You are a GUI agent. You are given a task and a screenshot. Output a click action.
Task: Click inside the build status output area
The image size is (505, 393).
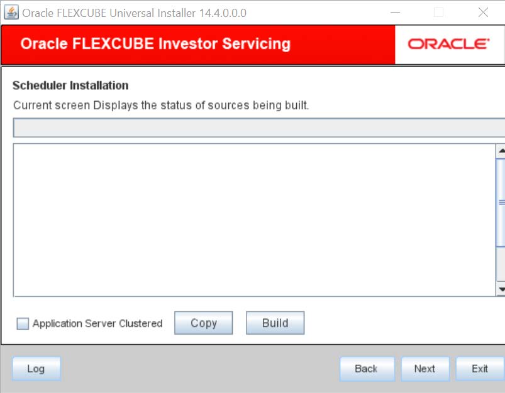[254, 220]
